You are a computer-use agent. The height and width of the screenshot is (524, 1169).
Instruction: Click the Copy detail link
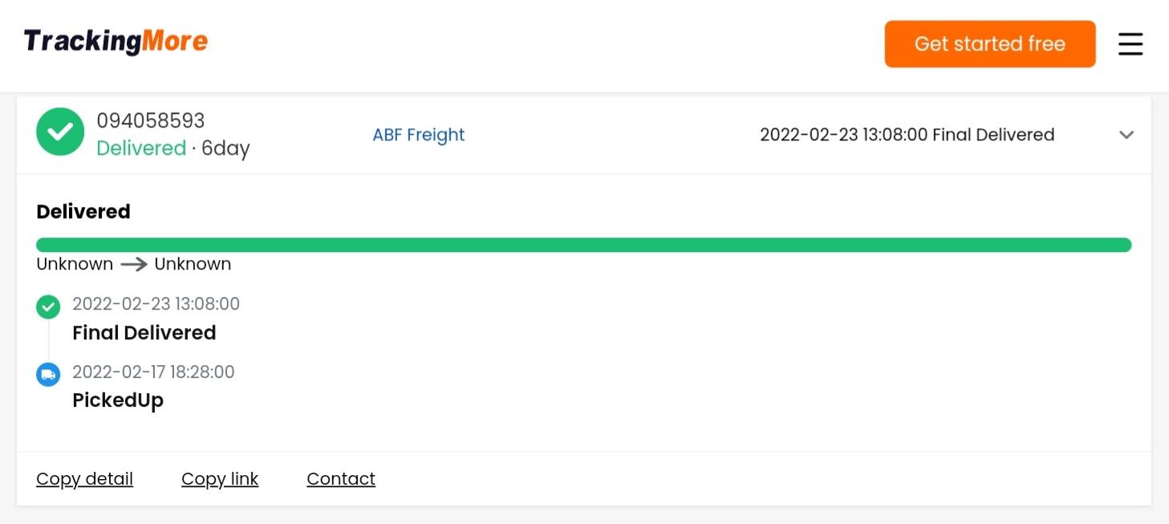84,479
